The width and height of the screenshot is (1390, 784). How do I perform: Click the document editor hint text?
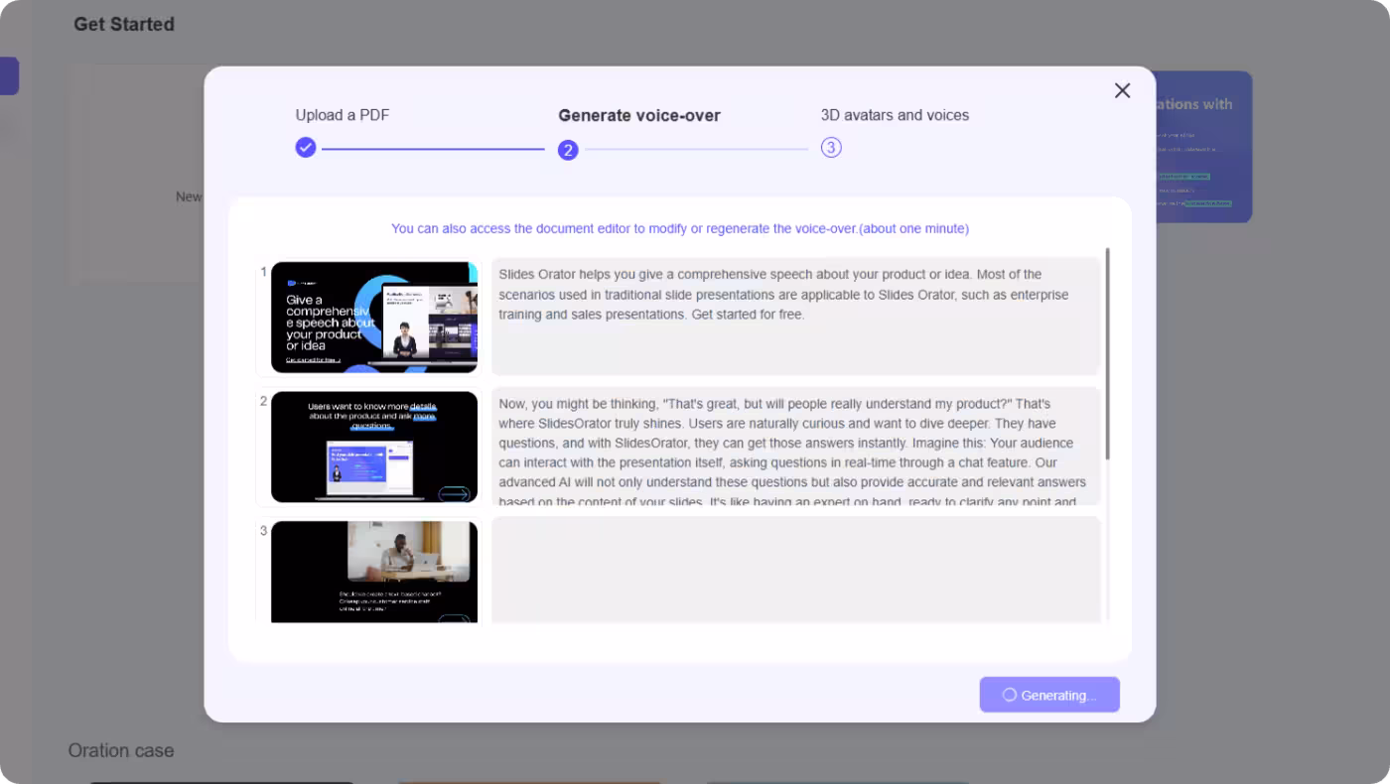680,228
